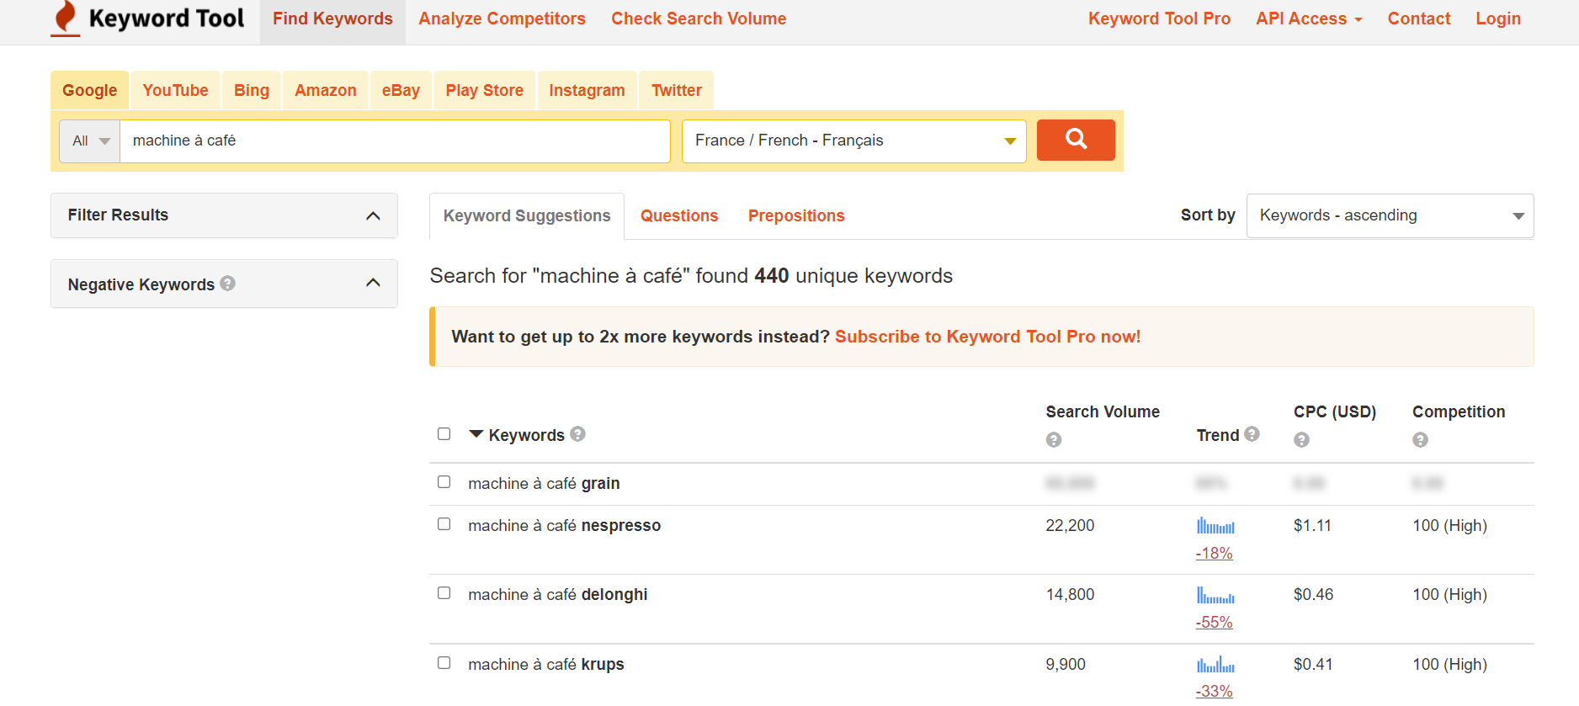Open the Sort by dropdown
Viewport: 1579px width, 706px height.
point(1390,216)
